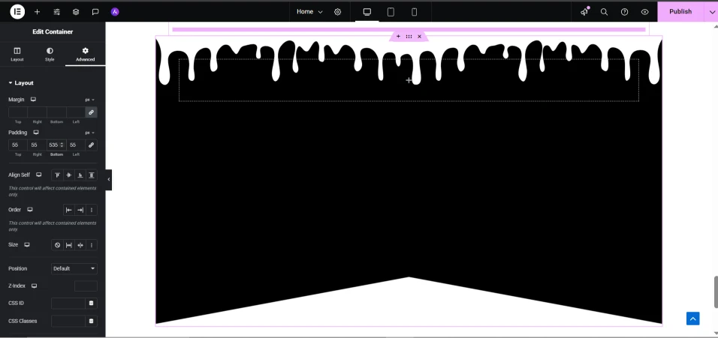Screen dimensions: 718x338
Task: Open the Elementor logo menu
Action: (17, 11)
